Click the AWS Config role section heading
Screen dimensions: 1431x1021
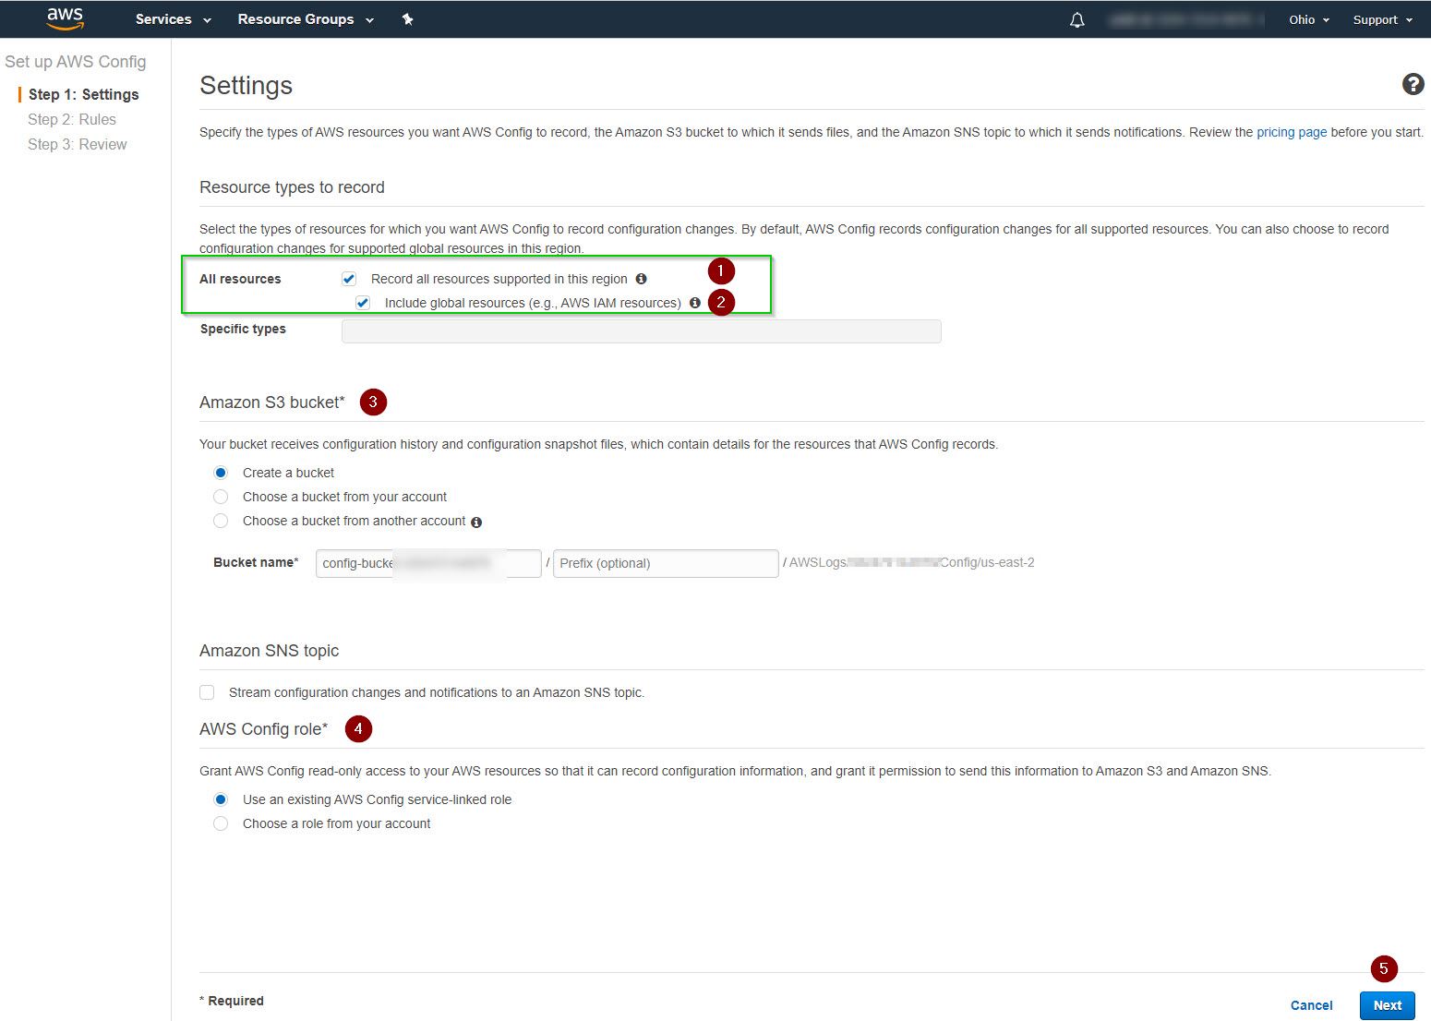[264, 729]
